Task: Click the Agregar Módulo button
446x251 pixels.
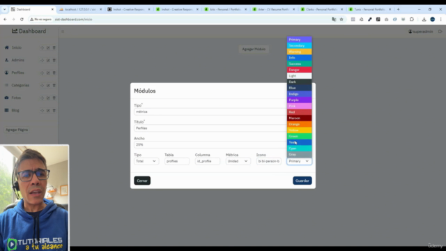Action: [x=254, y=50]
